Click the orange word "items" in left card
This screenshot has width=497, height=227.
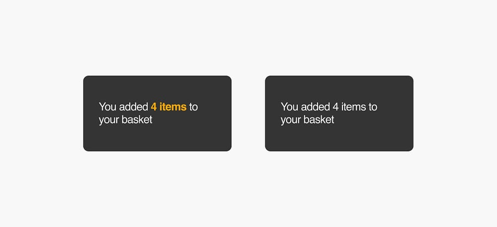tap(173, 107)
